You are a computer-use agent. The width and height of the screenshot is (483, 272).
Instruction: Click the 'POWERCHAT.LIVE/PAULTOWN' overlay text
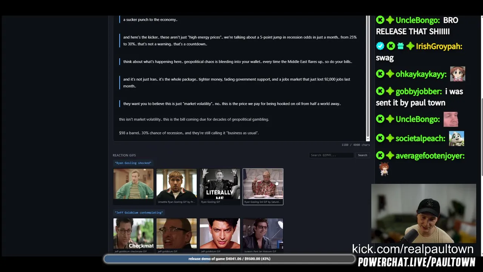tap(417, 262)
